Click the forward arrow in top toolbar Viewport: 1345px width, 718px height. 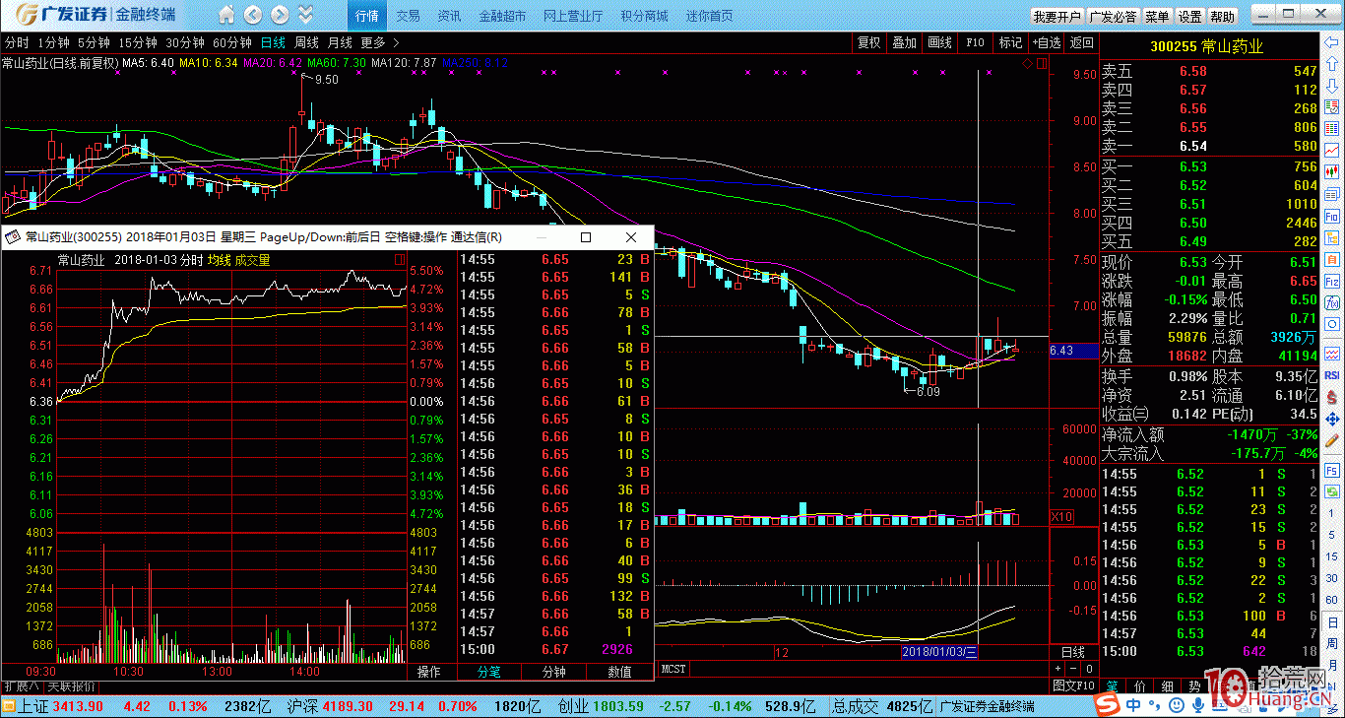pyautogui.click(x=280, y=15)
